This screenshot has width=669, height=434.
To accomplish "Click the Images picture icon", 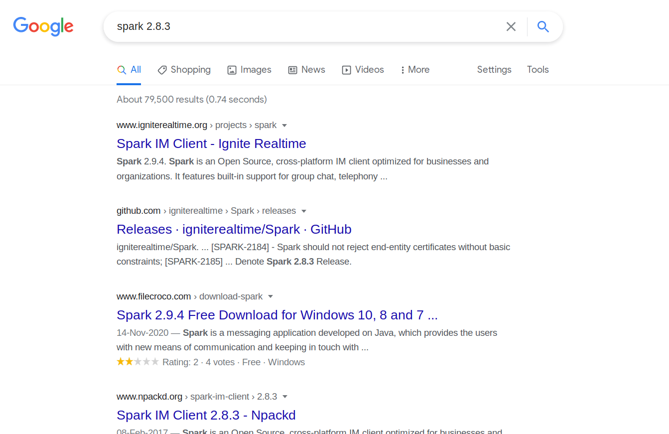I will (x=232, y=70).
